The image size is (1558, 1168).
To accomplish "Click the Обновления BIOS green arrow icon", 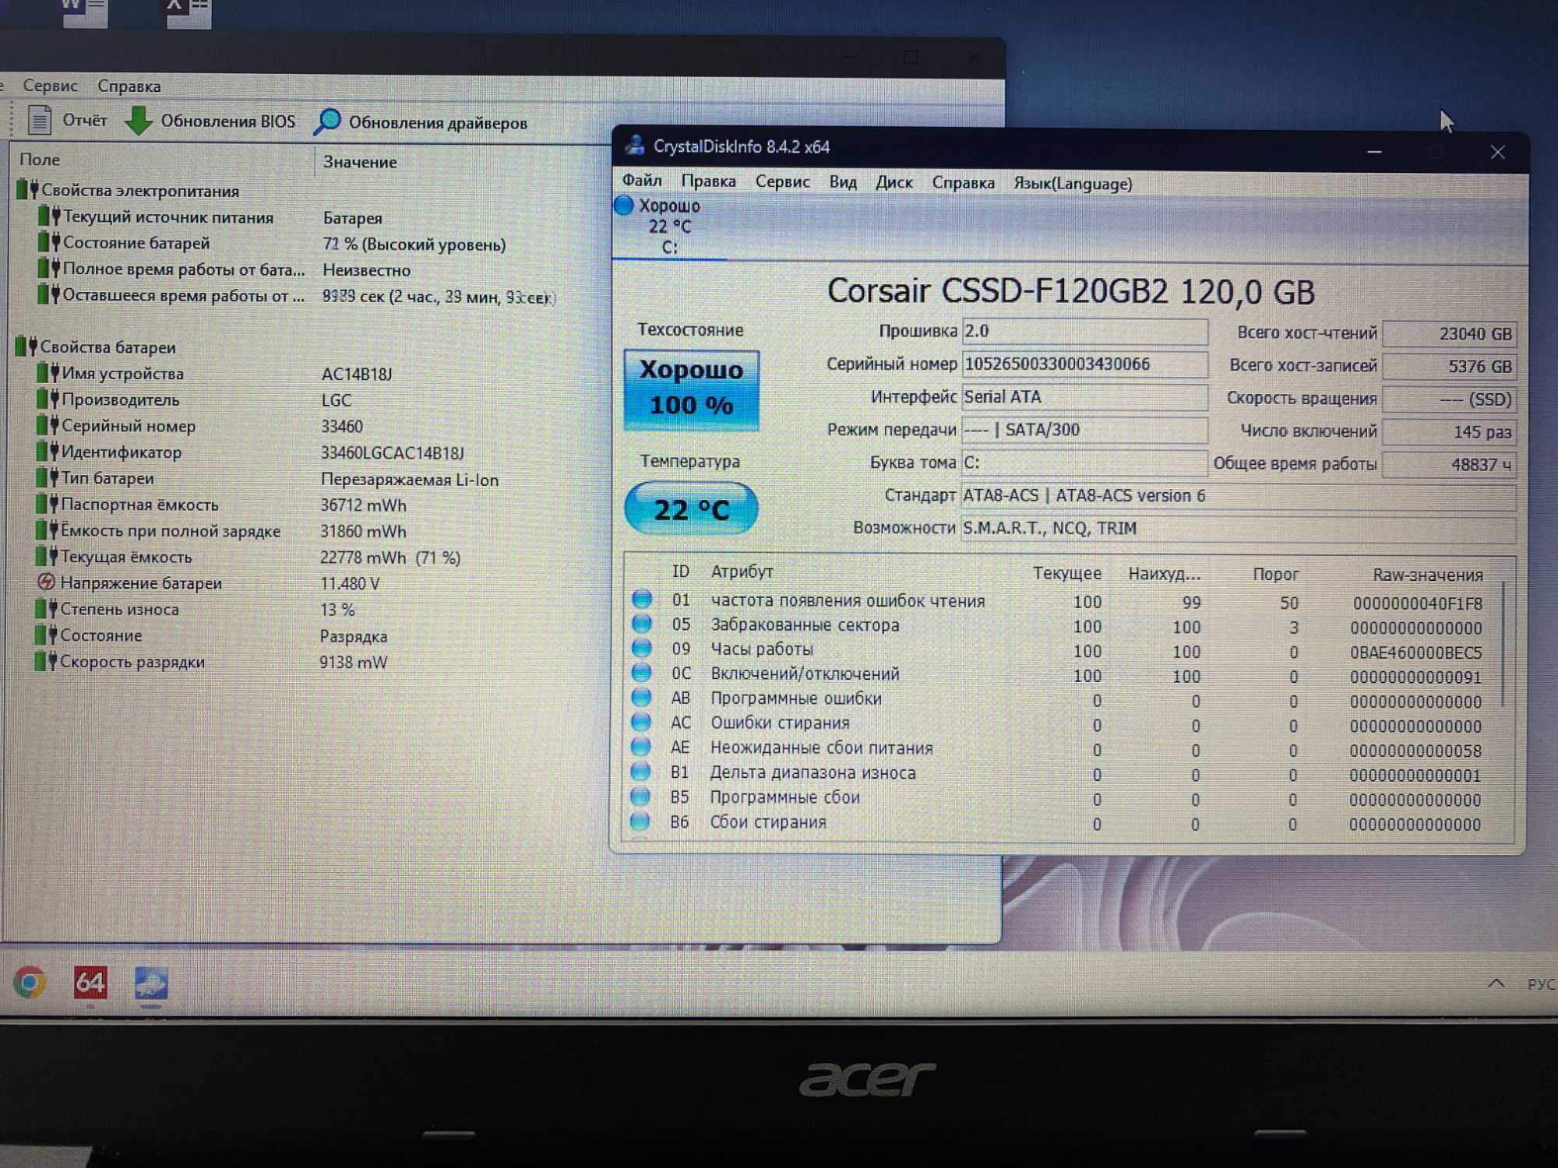I will click(139, 121).
